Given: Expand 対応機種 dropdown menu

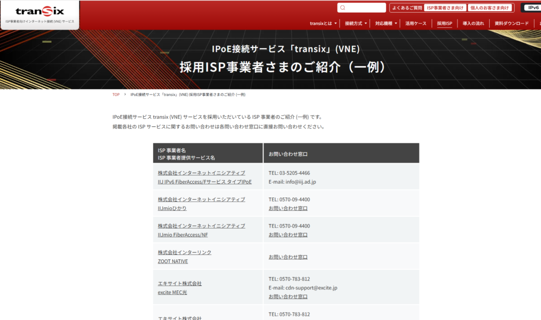Looking at the screenshot, I should pos(386,23).
